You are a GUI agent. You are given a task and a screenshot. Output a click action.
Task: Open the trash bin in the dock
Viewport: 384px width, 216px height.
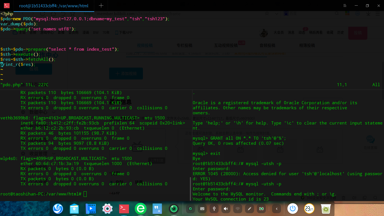coord(326,209)
